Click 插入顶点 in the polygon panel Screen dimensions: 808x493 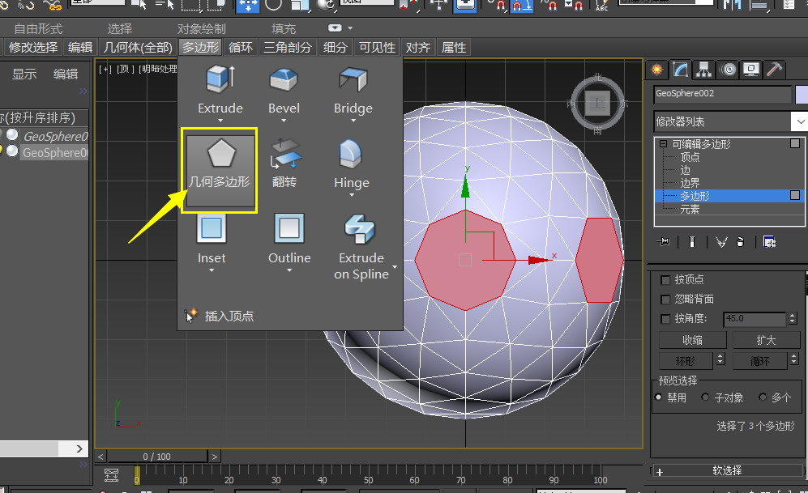[x=229, y=316]
